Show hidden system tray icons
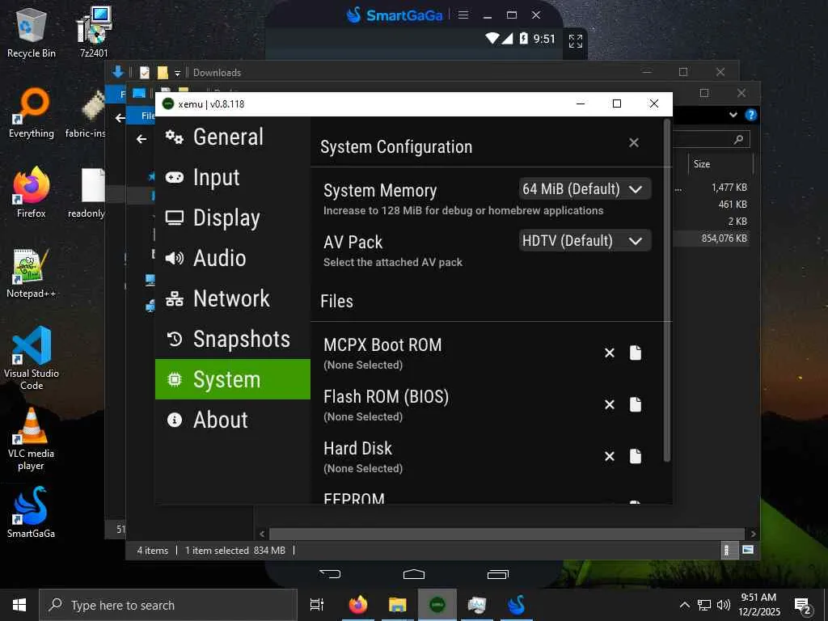The image size is (828, 621). pos(684,605)
